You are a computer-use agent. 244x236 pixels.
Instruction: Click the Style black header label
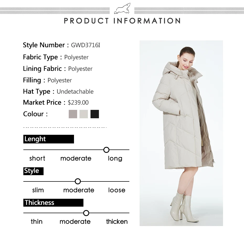(x=34, y=171)
